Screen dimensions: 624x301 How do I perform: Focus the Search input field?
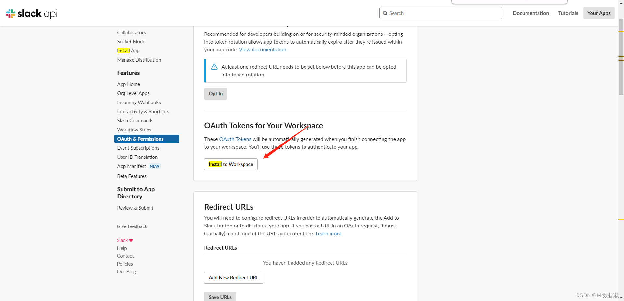pos(441,13)
